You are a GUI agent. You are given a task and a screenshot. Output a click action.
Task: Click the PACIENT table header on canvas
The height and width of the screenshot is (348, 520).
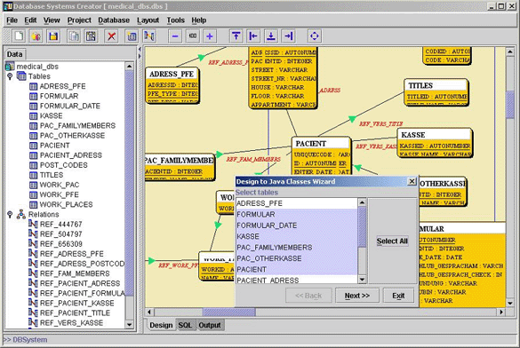[x=321, y=143]
